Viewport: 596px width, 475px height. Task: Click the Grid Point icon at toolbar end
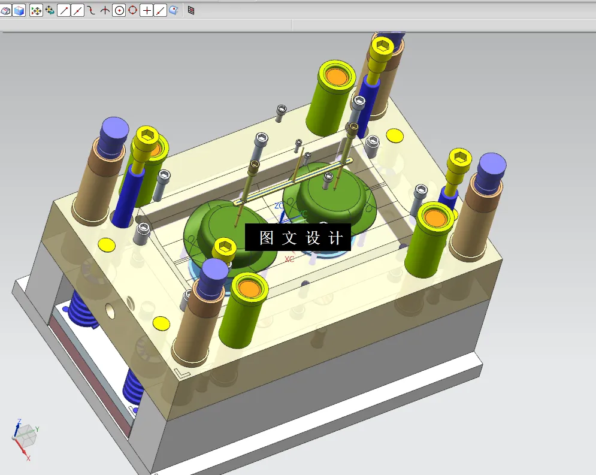coord(192,10)
